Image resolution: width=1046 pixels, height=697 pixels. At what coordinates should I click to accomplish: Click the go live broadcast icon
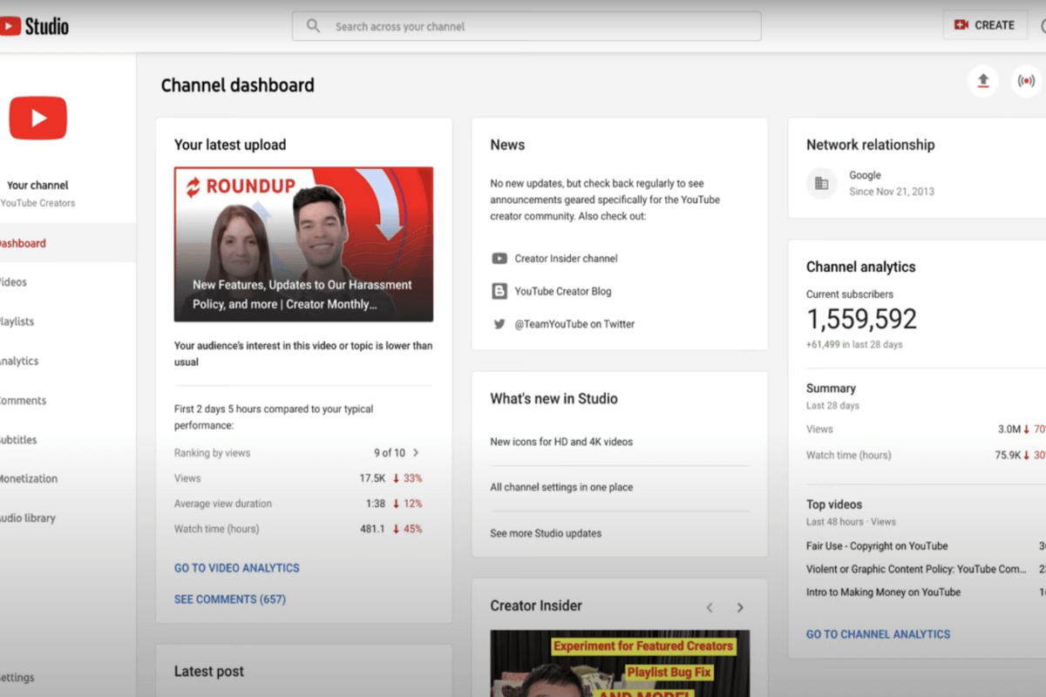[1027, 81]
